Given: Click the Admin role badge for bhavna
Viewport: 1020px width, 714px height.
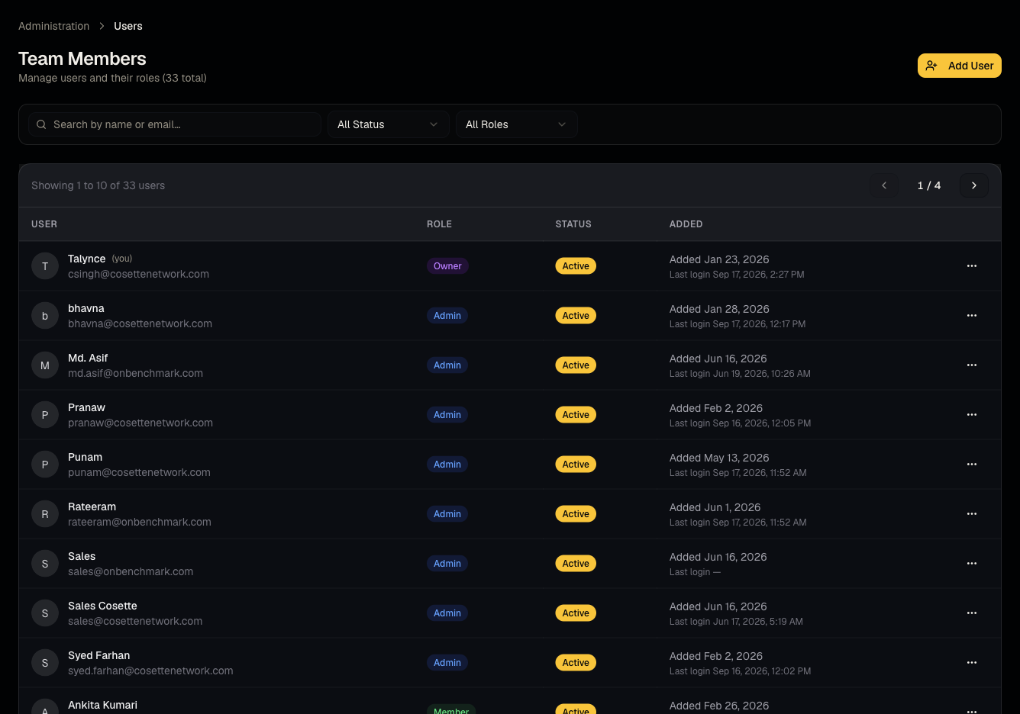Looking at the screenshot, I should point(447,316).
